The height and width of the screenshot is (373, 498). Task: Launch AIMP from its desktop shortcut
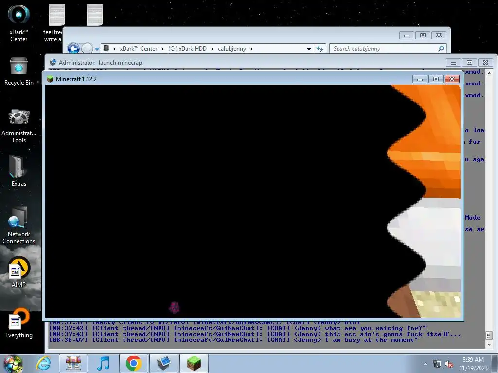(19, 272)
